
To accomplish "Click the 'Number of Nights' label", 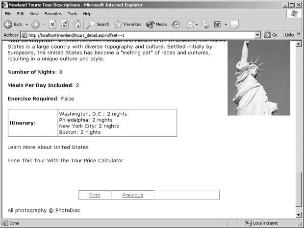I will point(31,72).
